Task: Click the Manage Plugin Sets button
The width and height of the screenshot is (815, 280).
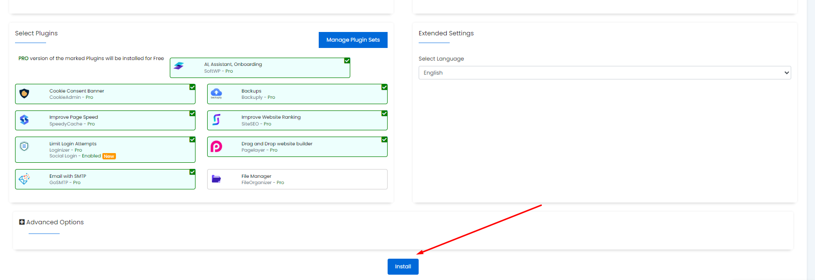Action: pos(353,40)
